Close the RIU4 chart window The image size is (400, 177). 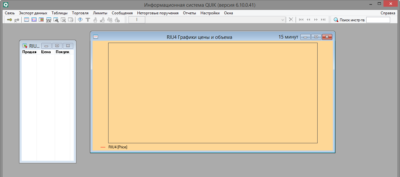point(327,37)
